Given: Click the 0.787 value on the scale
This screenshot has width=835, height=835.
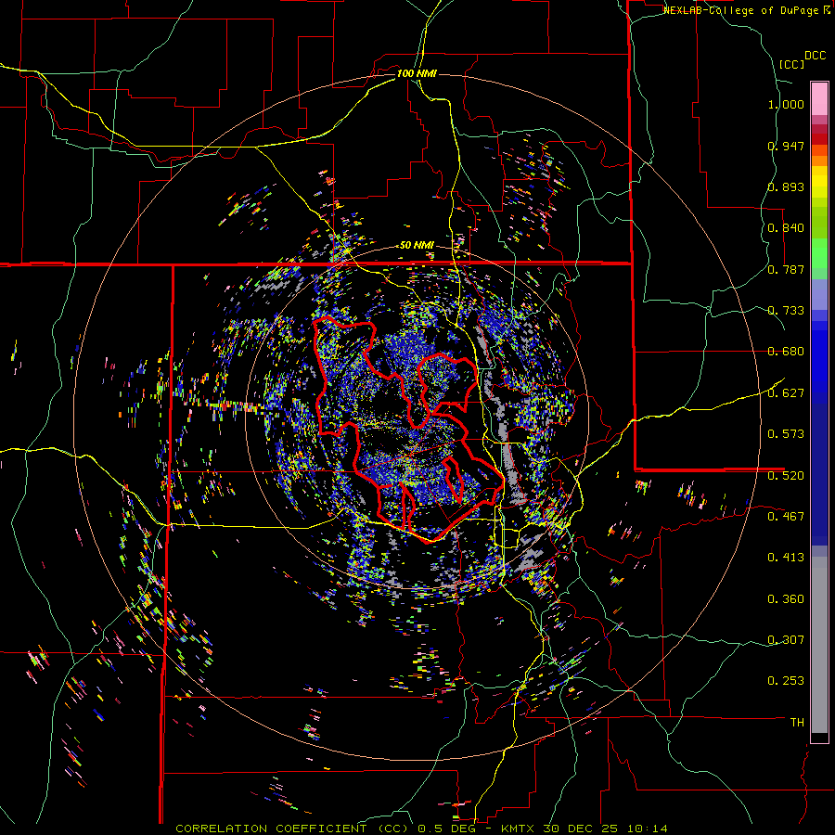Looking at the screenshot, I should click(786, 269).
